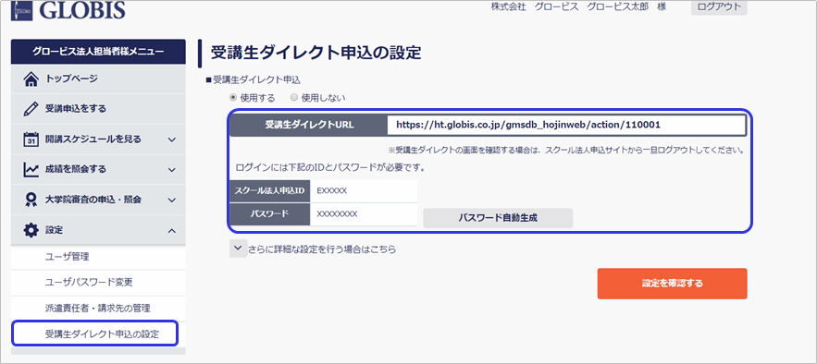Click the ログアウト button
This screenshot has height=364, width=817.
719,6
